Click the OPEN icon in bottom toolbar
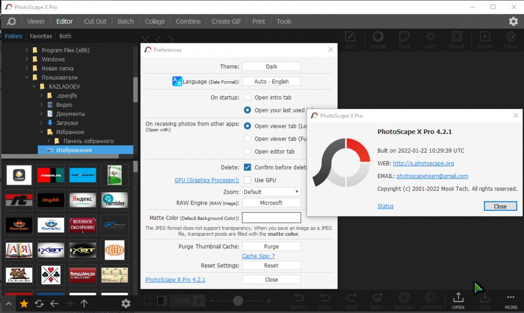Screen dimensions: 524x313 click(x=458, y=301)
